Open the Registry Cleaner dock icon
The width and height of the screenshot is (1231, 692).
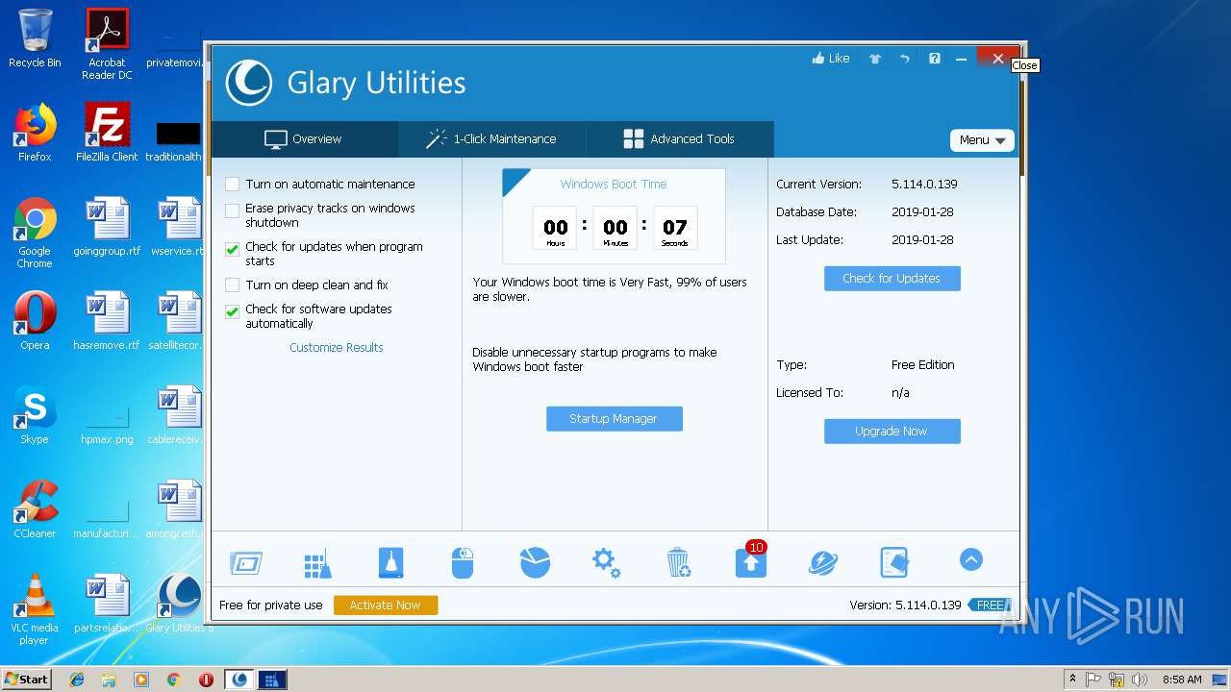coord(317,563)
